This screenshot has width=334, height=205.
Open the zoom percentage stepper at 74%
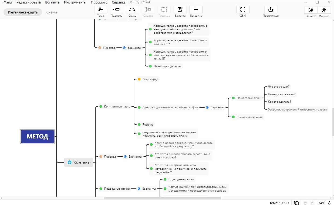click(x=329, y=203)
